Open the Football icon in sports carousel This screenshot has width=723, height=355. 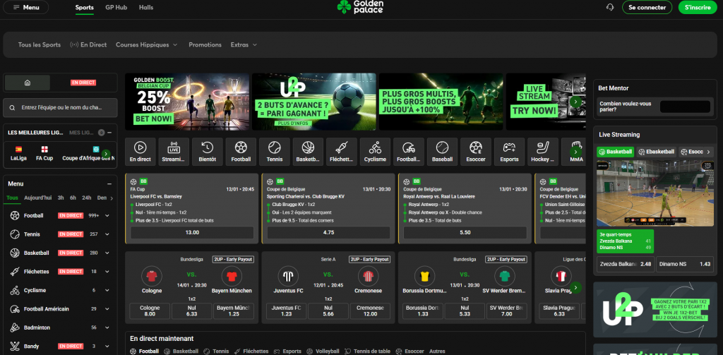click(241, 151)
